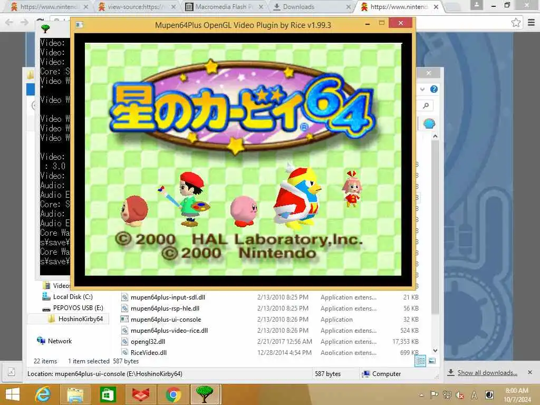Viewport: 540px width, 405px height.
Task: Show hidden tray icons arrow
Action: pos(421,396)
